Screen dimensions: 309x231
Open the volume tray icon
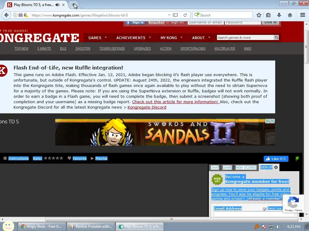pyautogui.click(x=279, y=227)
